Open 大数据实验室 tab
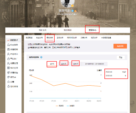Image resolution: width=136 pixels, height=113 pixels. (x=106, y=38)
